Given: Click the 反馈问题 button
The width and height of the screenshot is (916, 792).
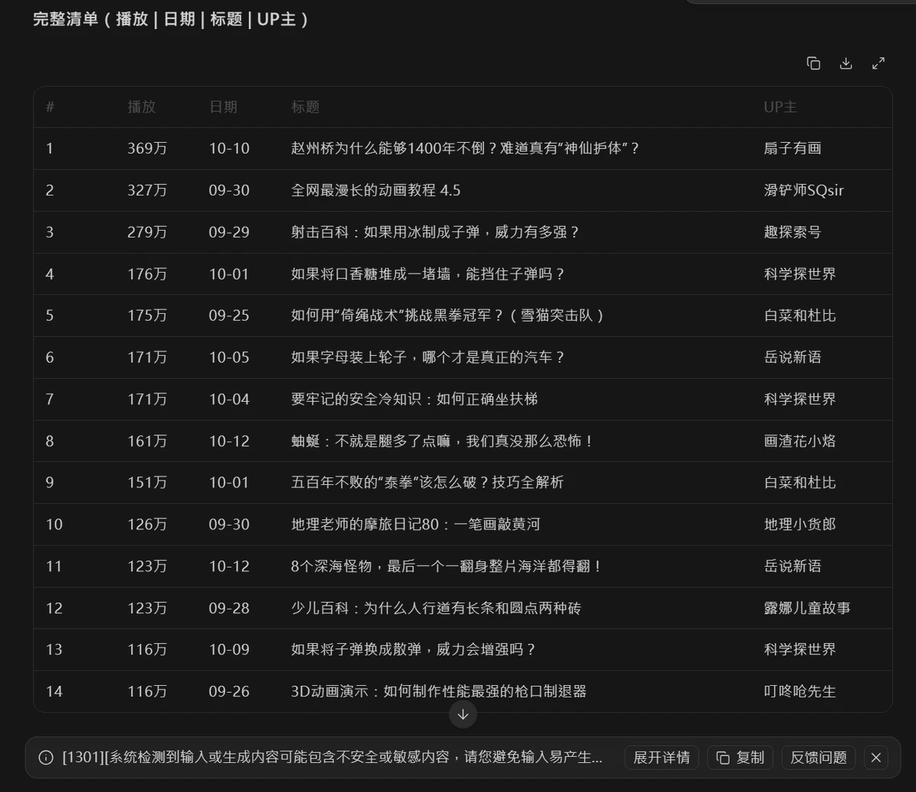Looking at the screenshot, I should pos(819,758).
